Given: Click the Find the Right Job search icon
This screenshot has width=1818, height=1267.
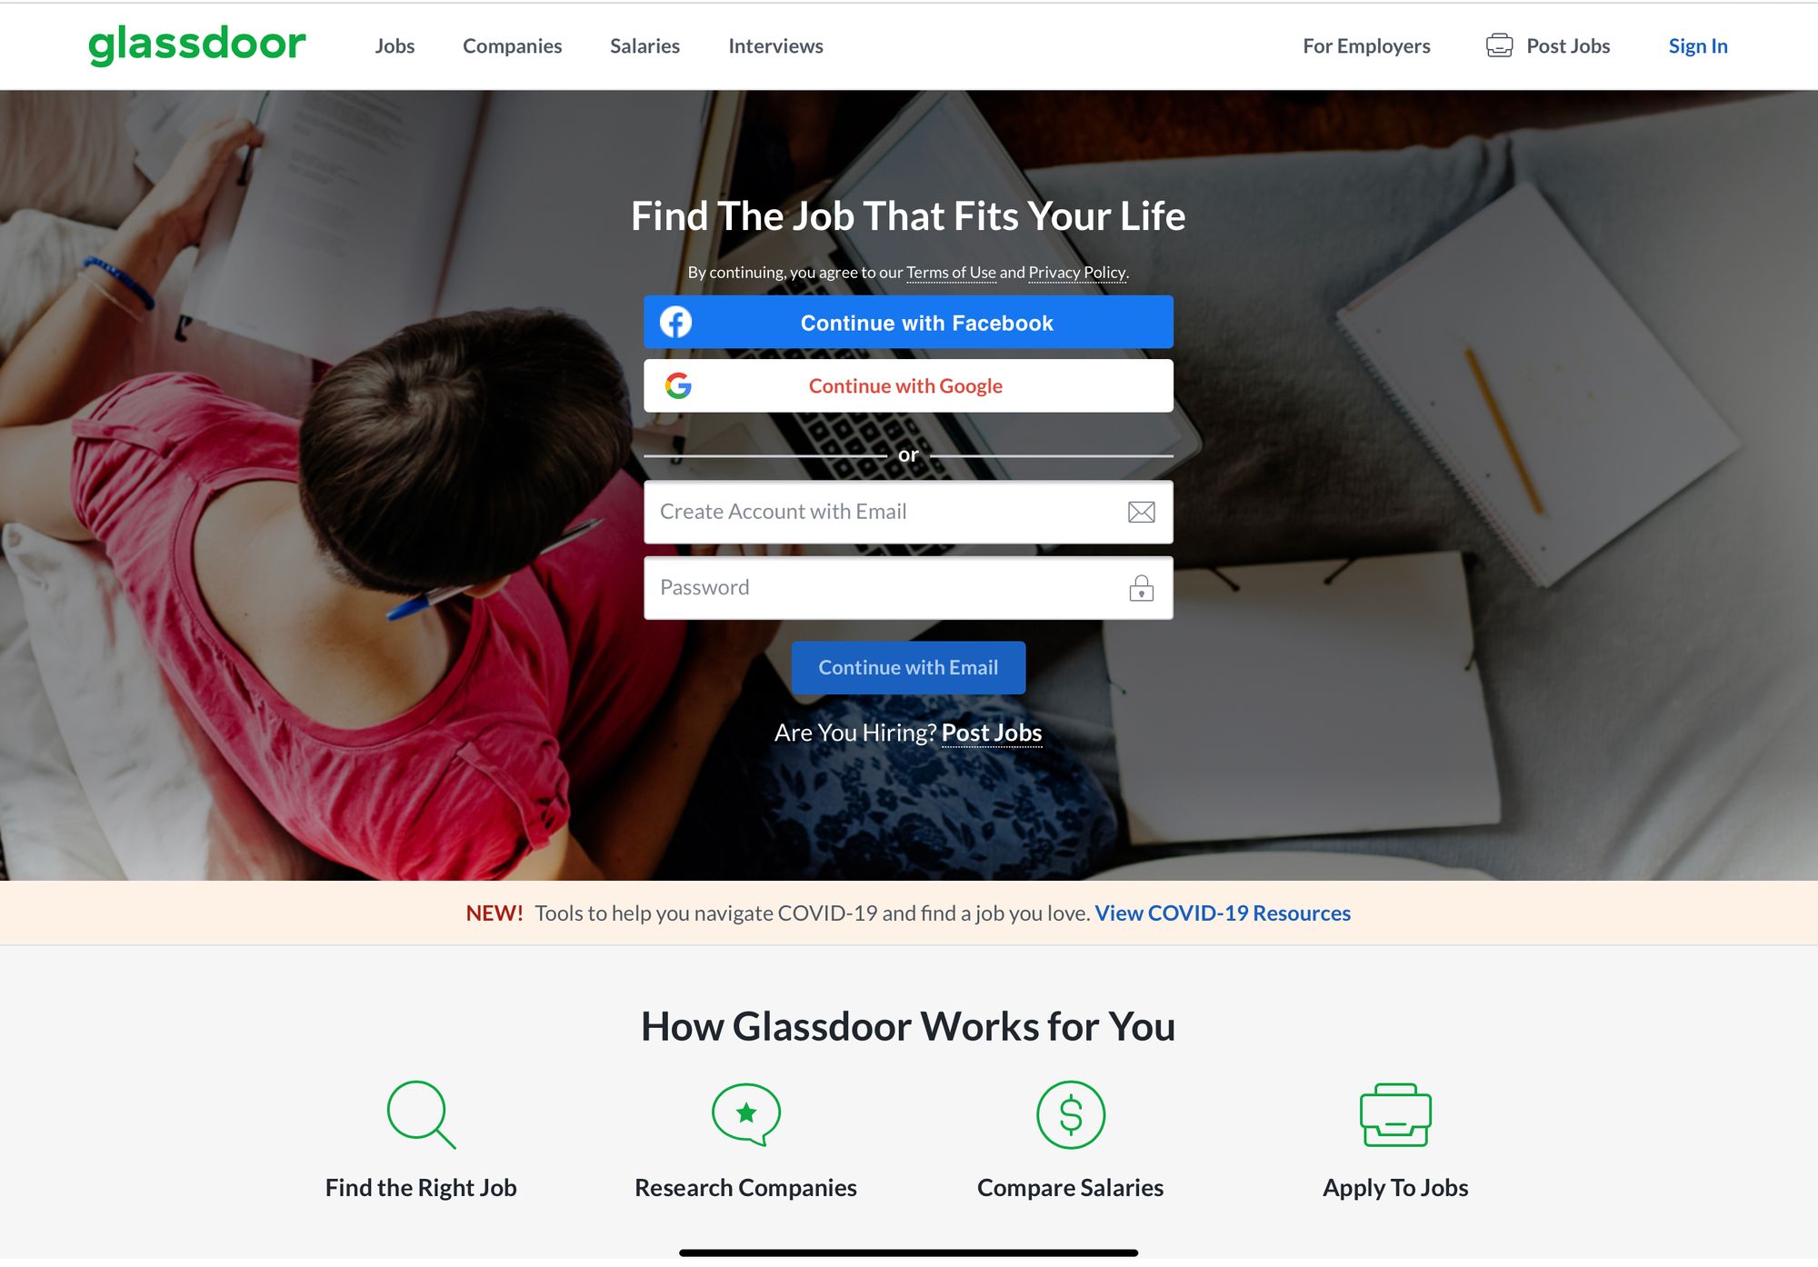Looking at the screenshot, I should click(420, 1115).
